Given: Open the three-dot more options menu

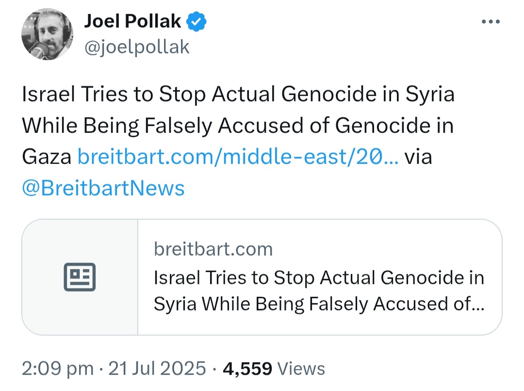Looking at the screenshot, I should (490, 22).
